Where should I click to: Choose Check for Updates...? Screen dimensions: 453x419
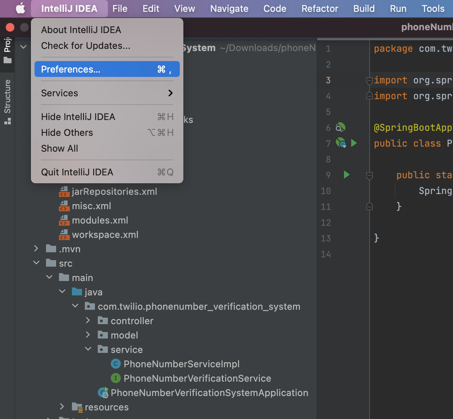coord(107,46)
